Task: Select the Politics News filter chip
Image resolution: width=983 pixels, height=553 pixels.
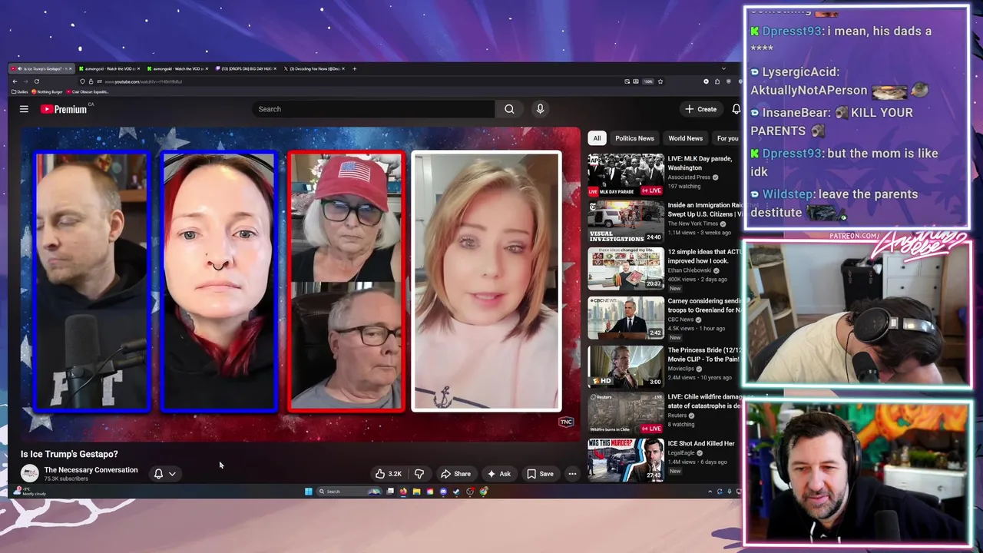Action: [634, 138]
